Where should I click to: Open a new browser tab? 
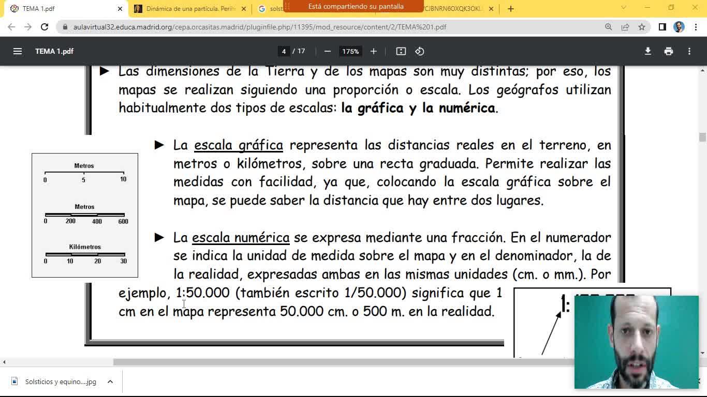[x=511, y=8]
